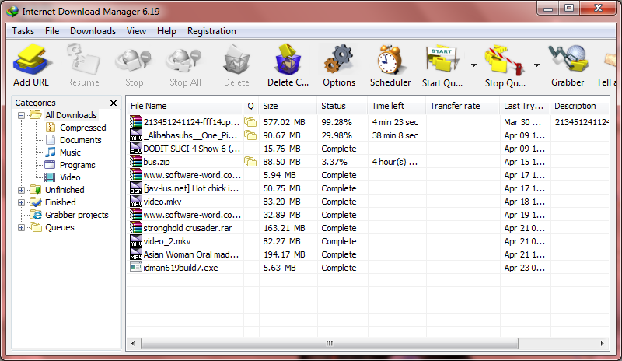Open the Help menu
The width and height of the screenshot is (622, 361).
pos(166,31)
